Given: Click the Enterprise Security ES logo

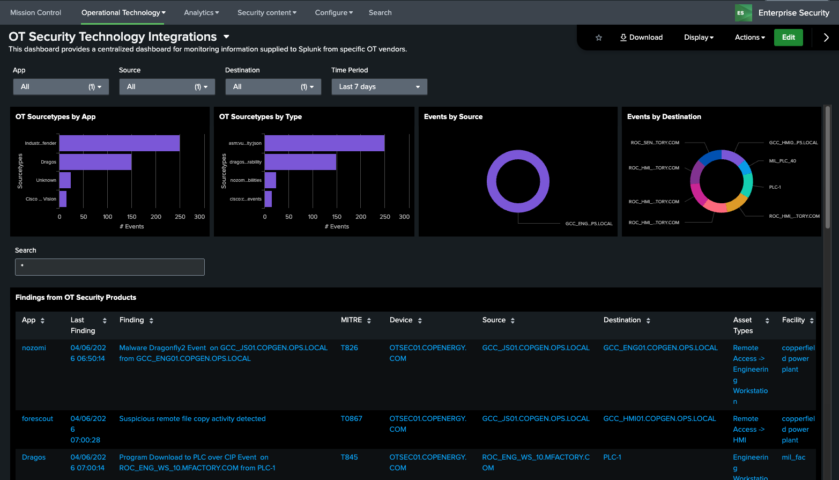Looking at the screenshot, I should coord(743,13).
